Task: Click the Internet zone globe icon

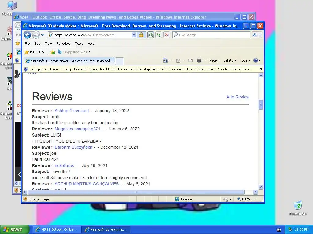Action: tap(177, 199)
